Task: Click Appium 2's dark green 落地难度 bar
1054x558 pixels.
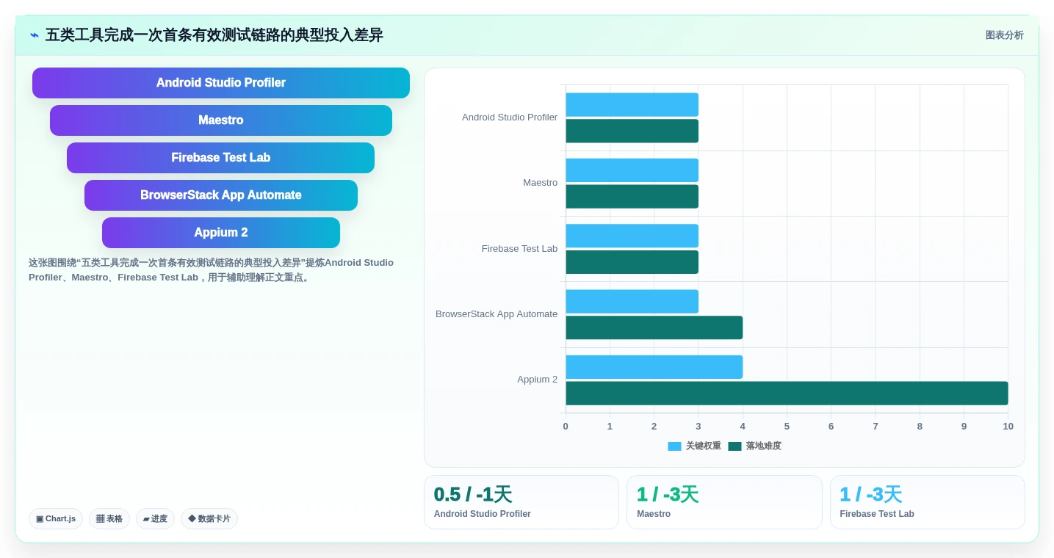Action: click(x=787, y=393)
